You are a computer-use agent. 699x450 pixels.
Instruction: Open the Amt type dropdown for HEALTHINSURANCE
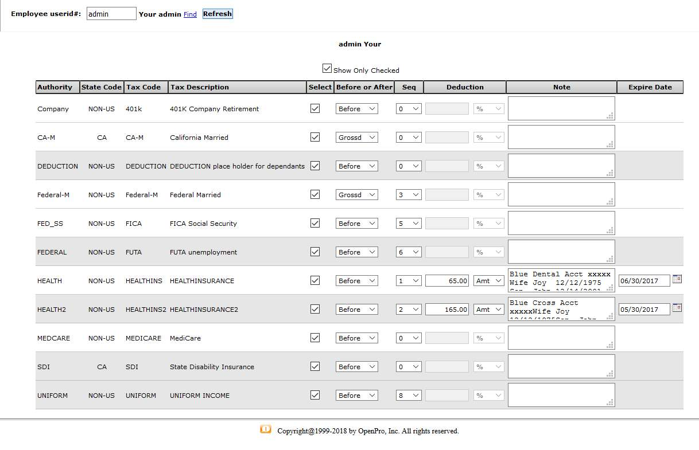(x=489, y=281)
